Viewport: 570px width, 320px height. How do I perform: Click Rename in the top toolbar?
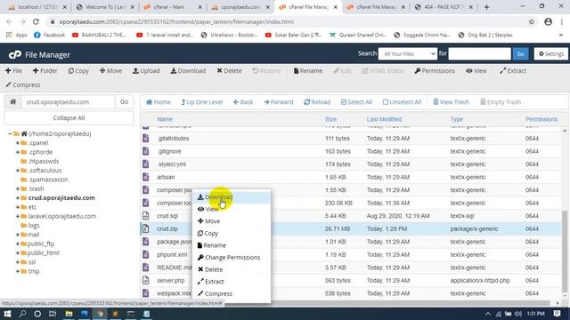[x=308, y=71]
